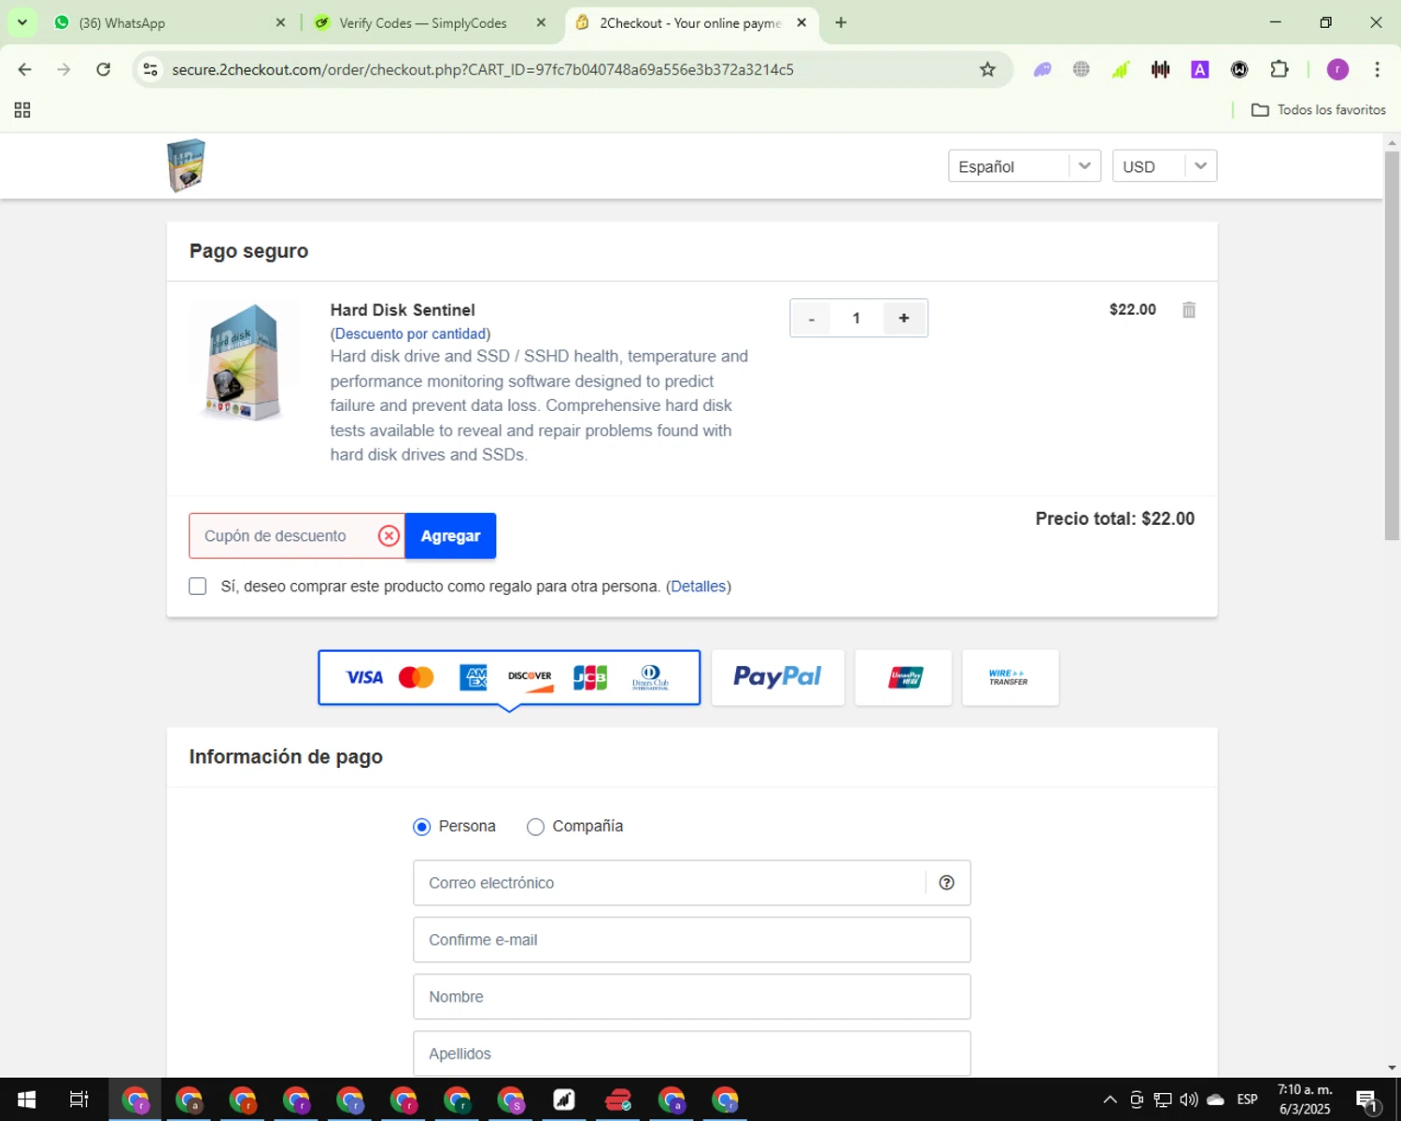Delete Hard Disk Sentinel with trash icon
Image resolution: width=1401 pixels, height=1121 pixels.
[x=1188, y=310]
